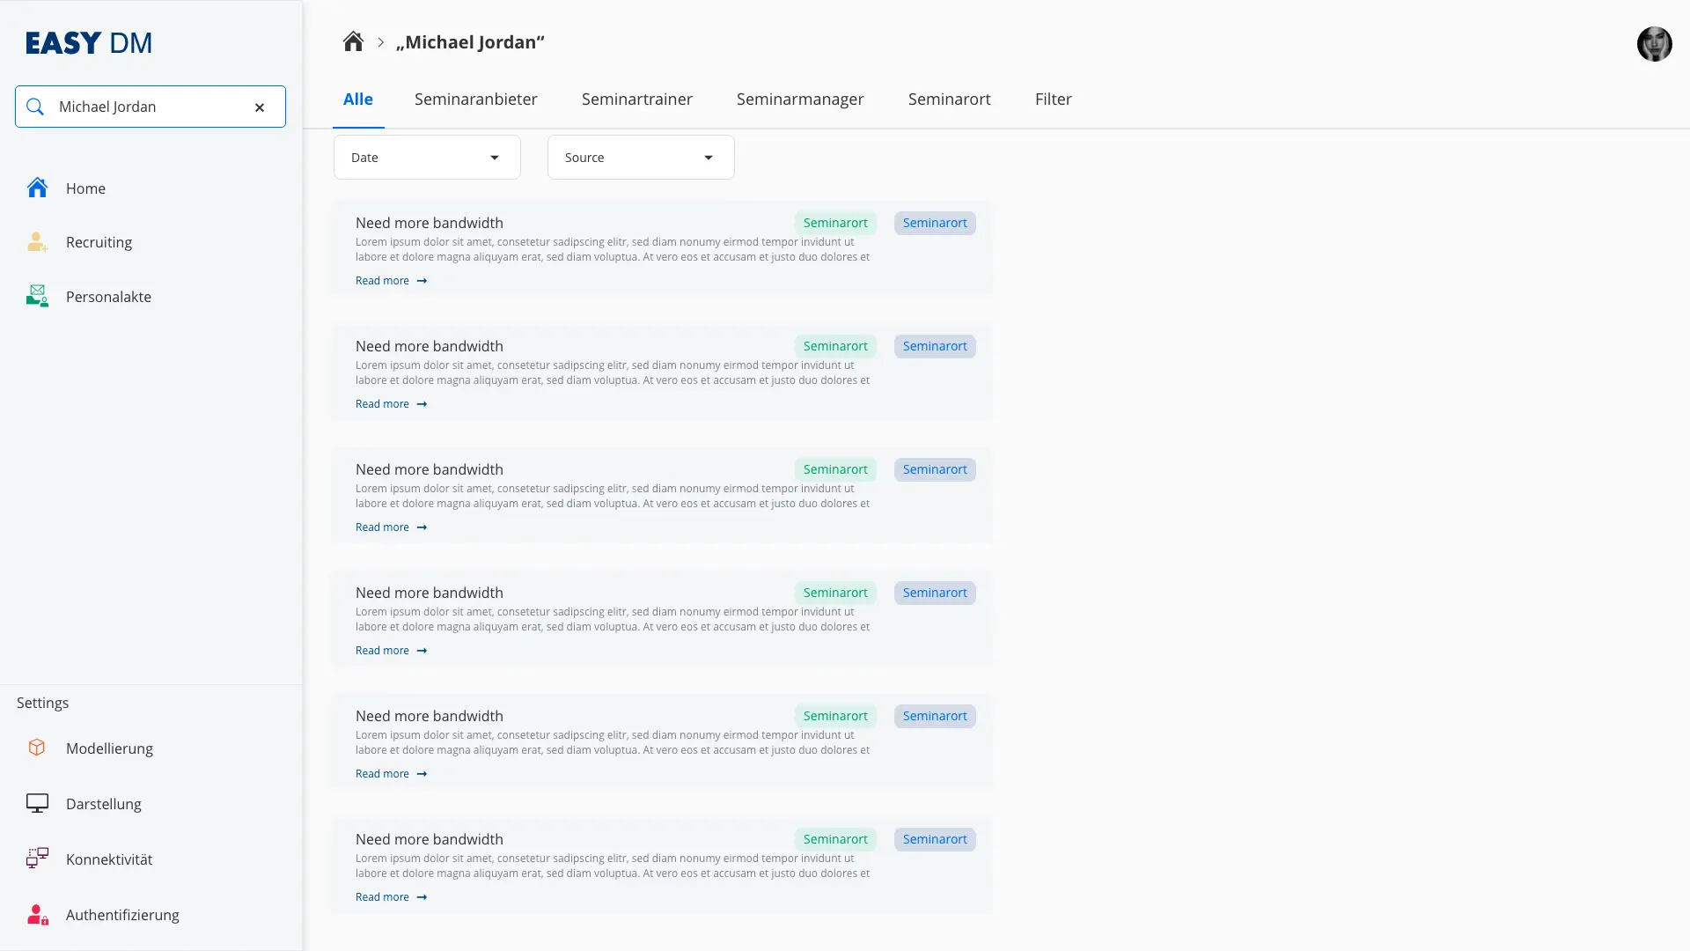This screenshot has width=1690, height=951.
Task: Click Read more on the last result
Action: [x=391, y=897]
